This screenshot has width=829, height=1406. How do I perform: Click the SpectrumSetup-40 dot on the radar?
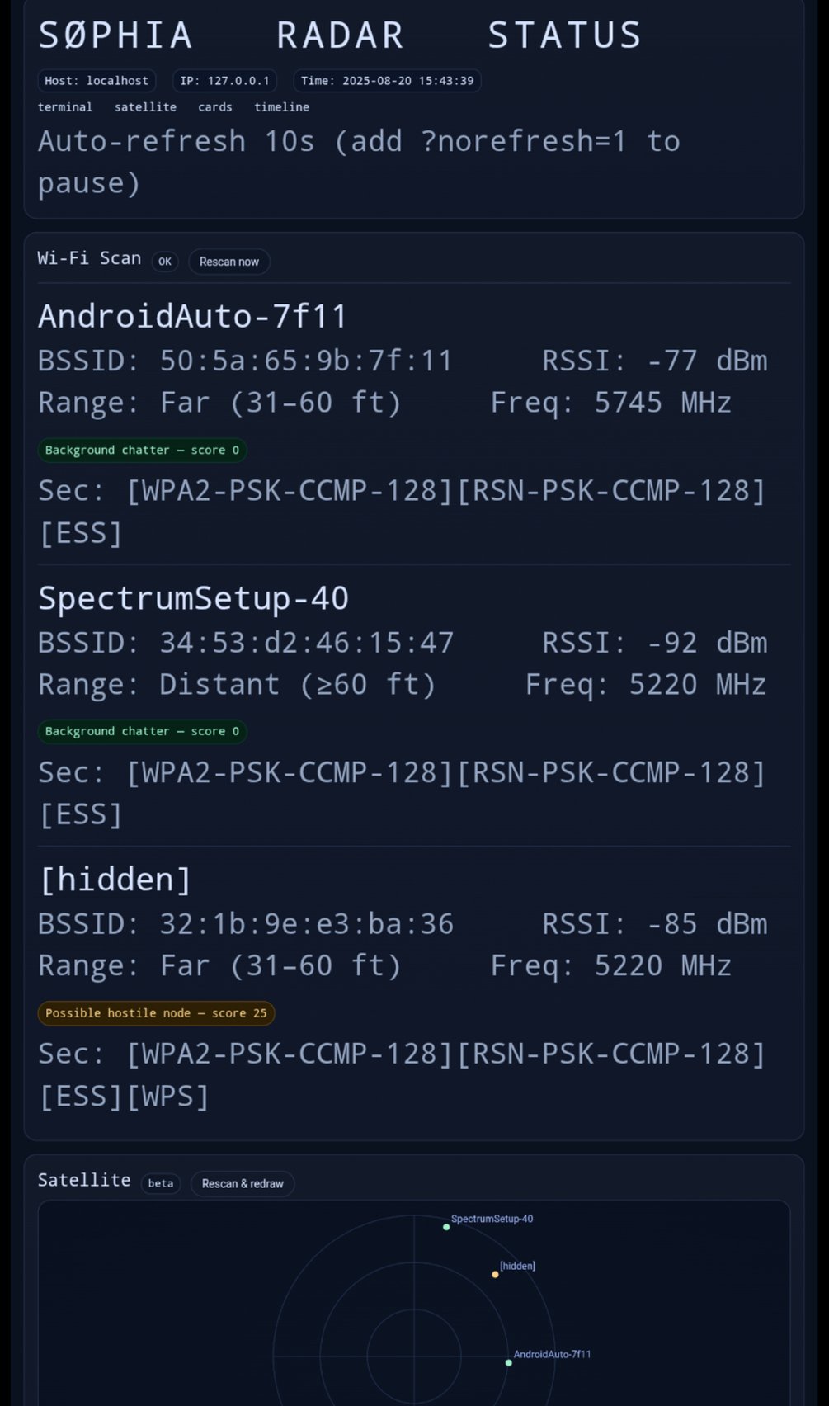coord(446,1227)
